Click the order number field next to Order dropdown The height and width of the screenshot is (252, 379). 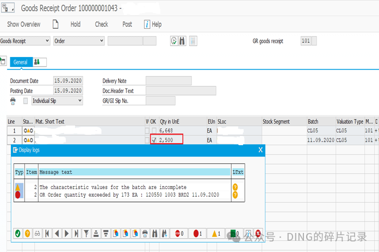(125, 41)
